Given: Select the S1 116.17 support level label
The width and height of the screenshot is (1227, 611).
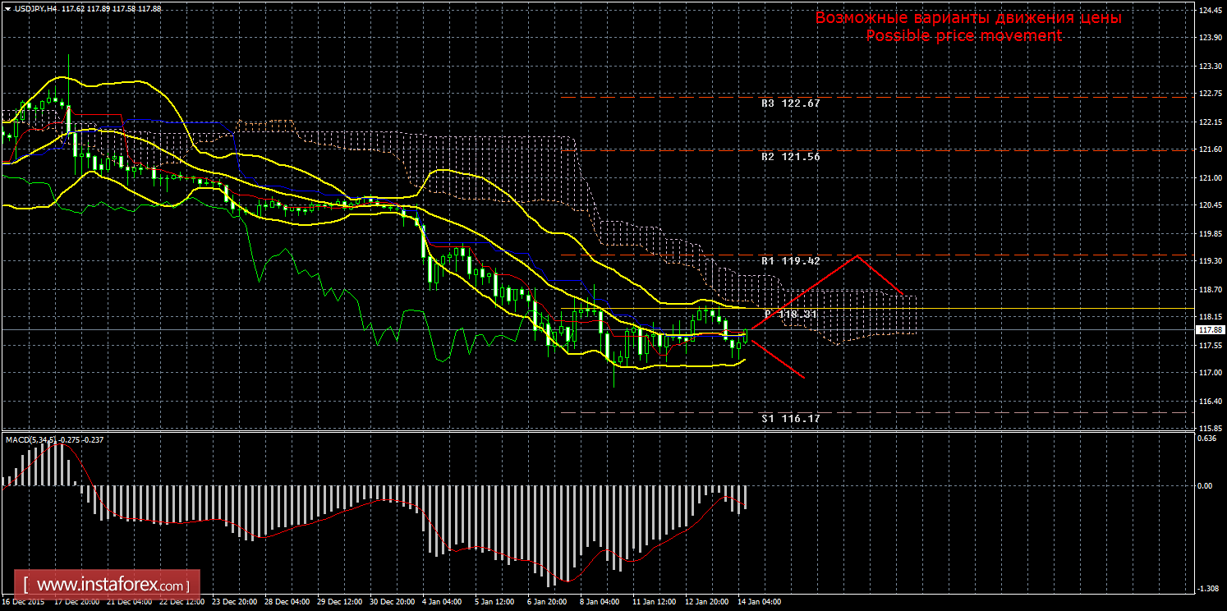Looking at the screenshot, I should pos(790,418).
